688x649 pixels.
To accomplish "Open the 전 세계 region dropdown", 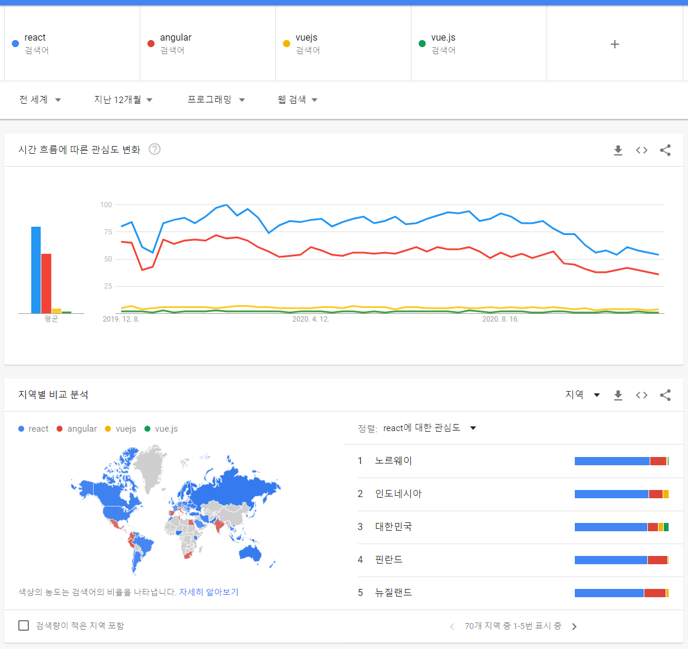I will click(40, 100).
